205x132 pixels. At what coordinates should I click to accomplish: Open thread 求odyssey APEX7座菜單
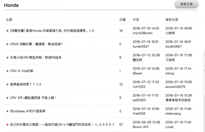click(28, 111)
